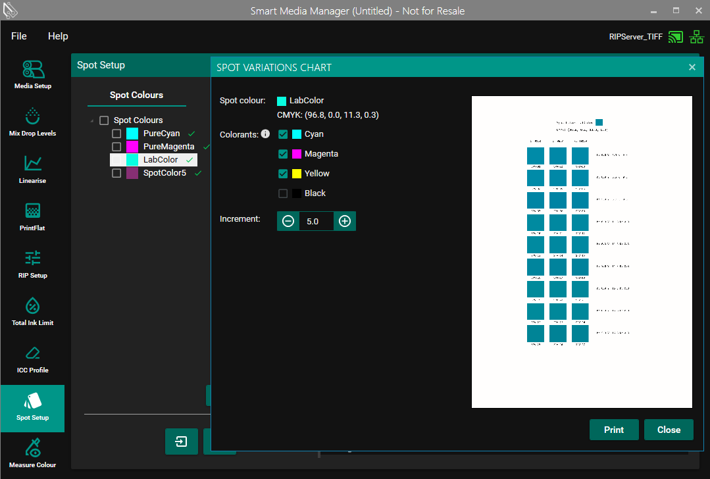The image size is (710, 479).
Task: Open the Media Setup panel
Action: tap(32, 74)
